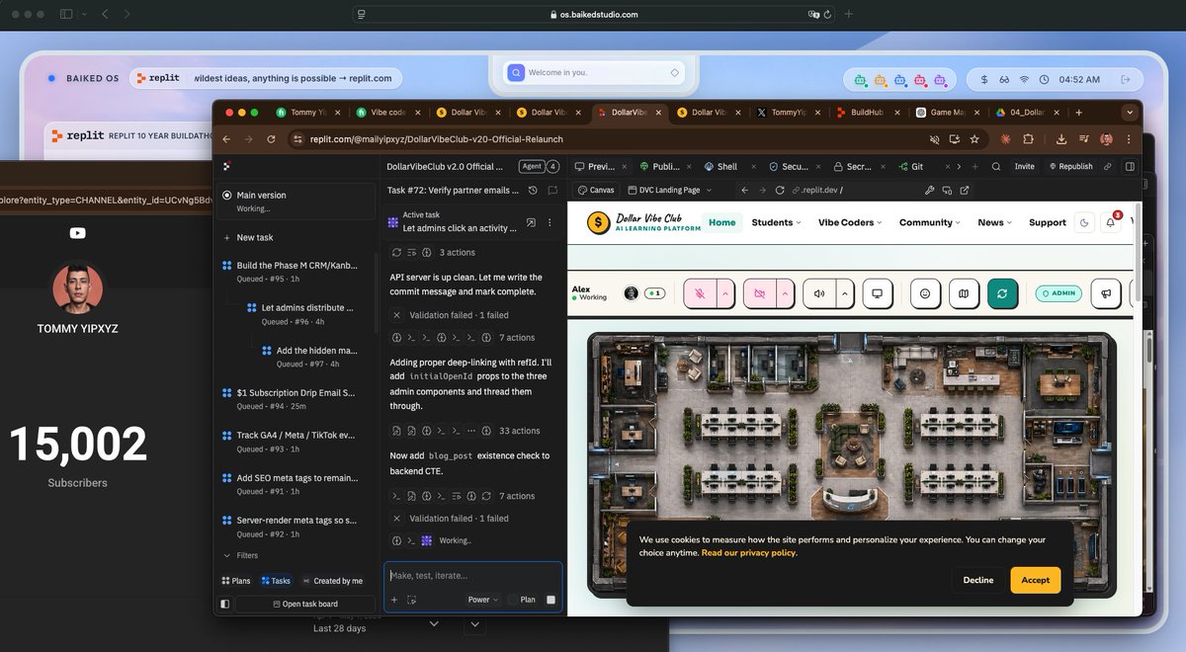This screenshot has width=1186, height=652.
Task: Select the Tasks filter chip
Action: tap(276, 581)
